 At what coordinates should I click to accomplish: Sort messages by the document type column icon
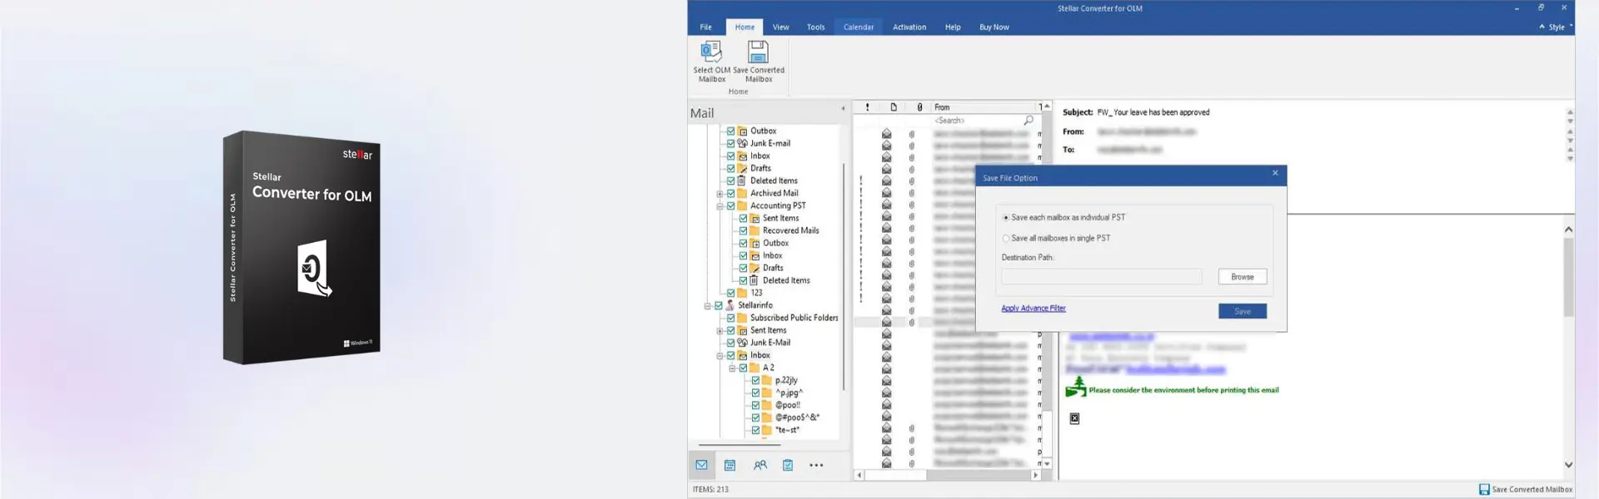pyautogui.click(x=894, y=107)
